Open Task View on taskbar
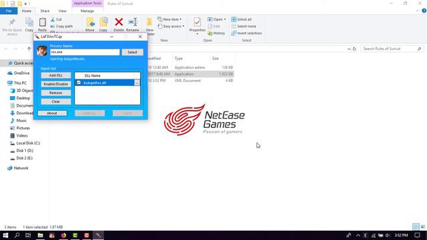 pyautogui.click(x=28, y=235)
